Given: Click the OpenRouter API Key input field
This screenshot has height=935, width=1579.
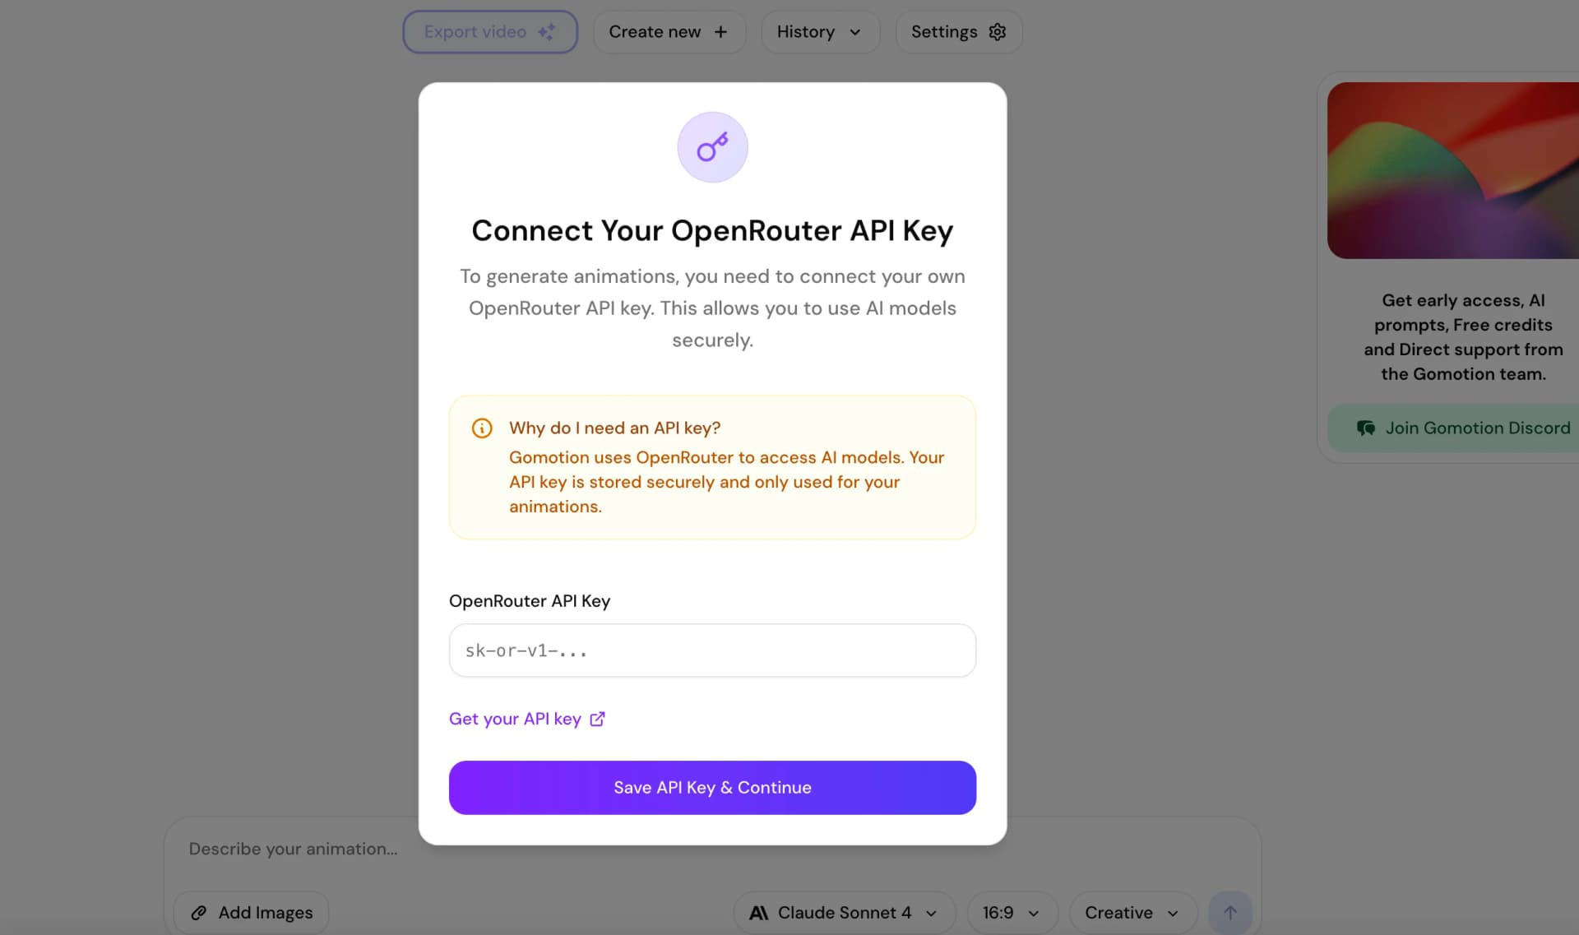Looking at the screenshot, I should [712, 650].
